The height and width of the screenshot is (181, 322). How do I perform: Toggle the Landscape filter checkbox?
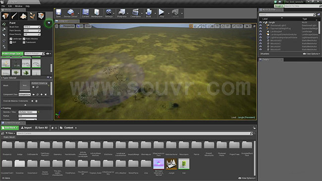11,39
